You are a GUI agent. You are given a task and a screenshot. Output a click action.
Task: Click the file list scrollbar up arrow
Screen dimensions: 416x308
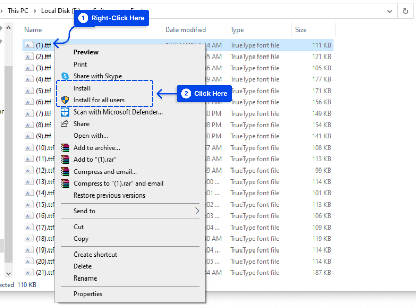[9, 28]
